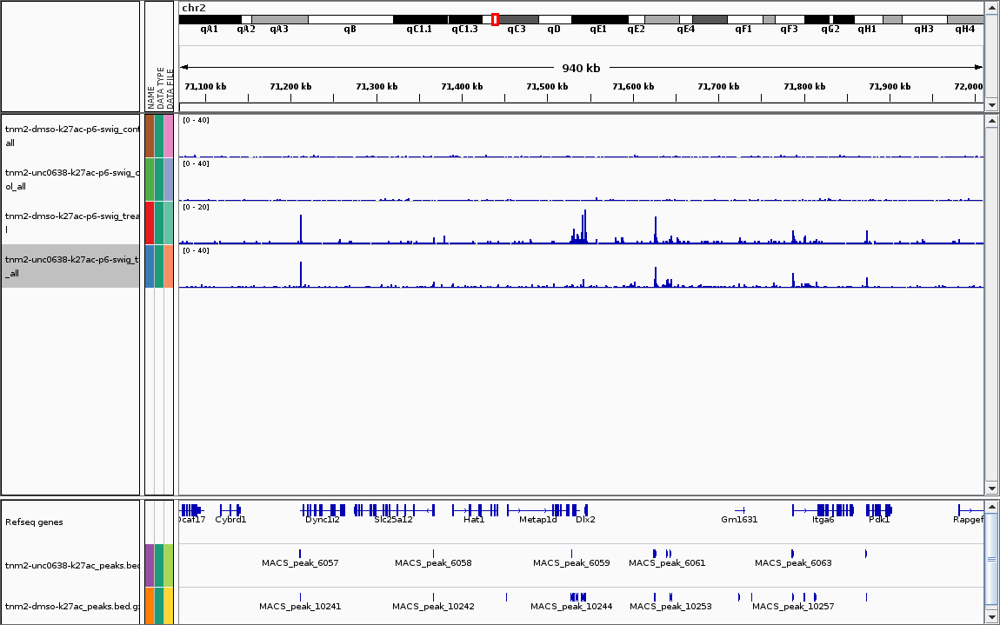Viewport: 1000px width, 625px height.
Task: Select the highlighted tnm2-unc0638 treat track name
Action: pos(71,266)
